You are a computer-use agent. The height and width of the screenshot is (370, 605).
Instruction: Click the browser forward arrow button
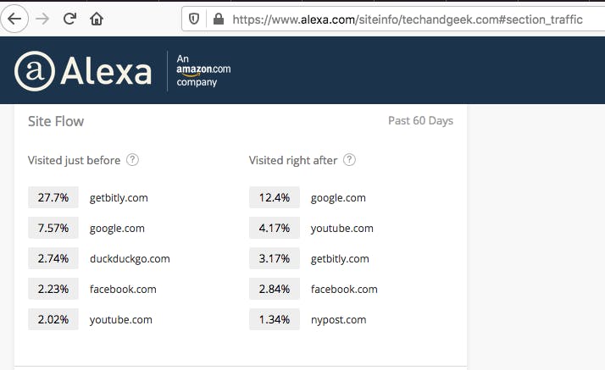(x=42, y=19)
